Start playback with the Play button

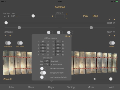pos(85,16)
